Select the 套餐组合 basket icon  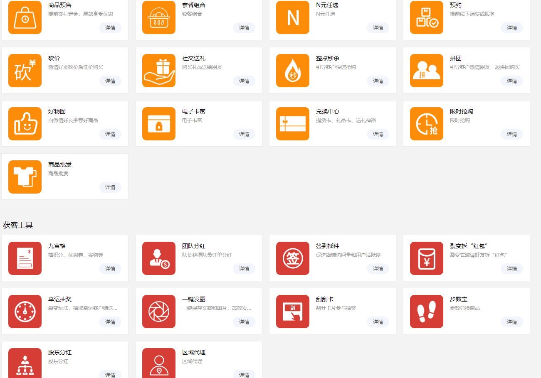coord(159,17)
